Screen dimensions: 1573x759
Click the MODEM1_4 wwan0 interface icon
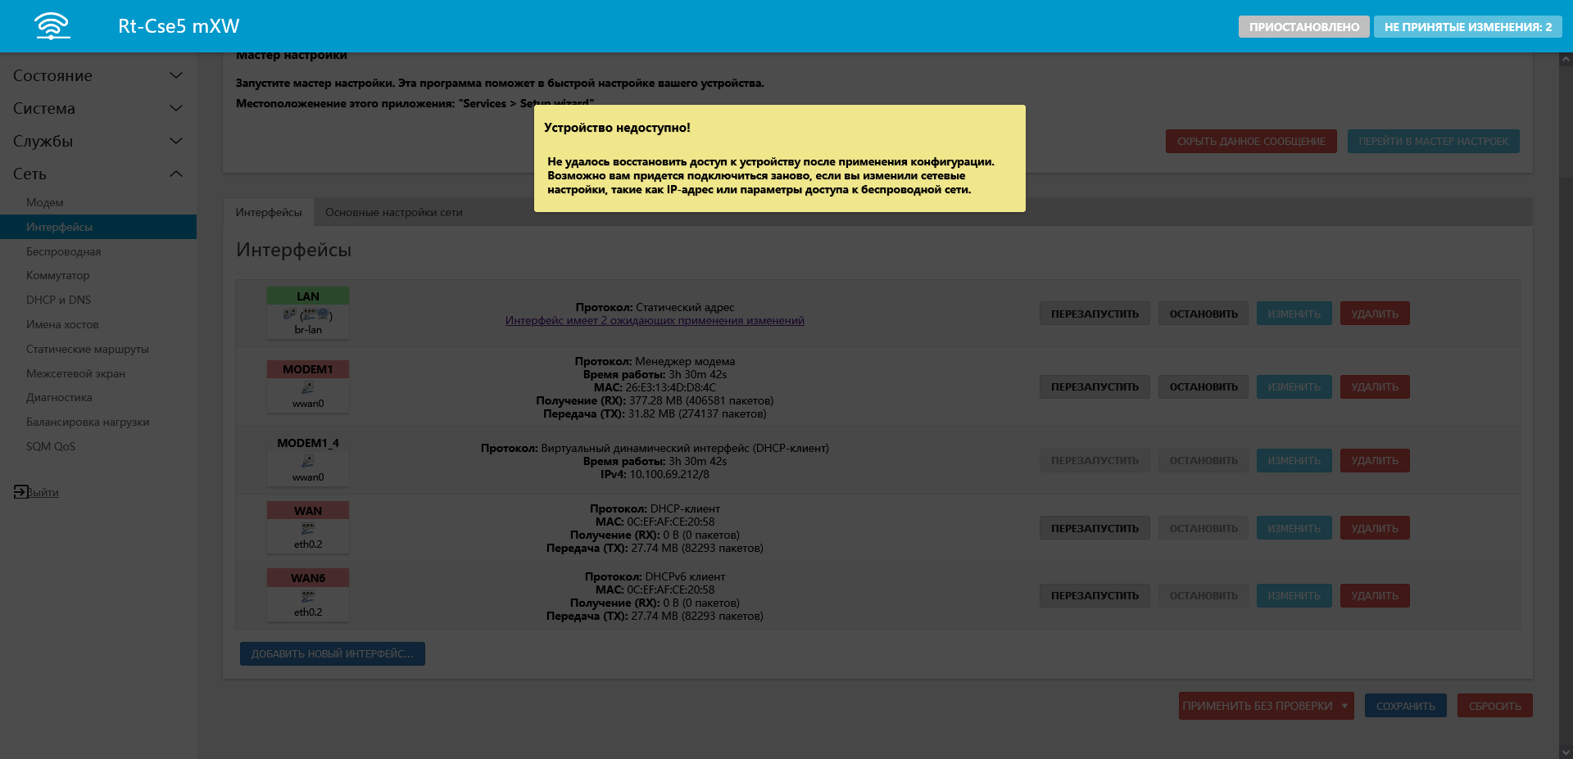click(308, 462)
